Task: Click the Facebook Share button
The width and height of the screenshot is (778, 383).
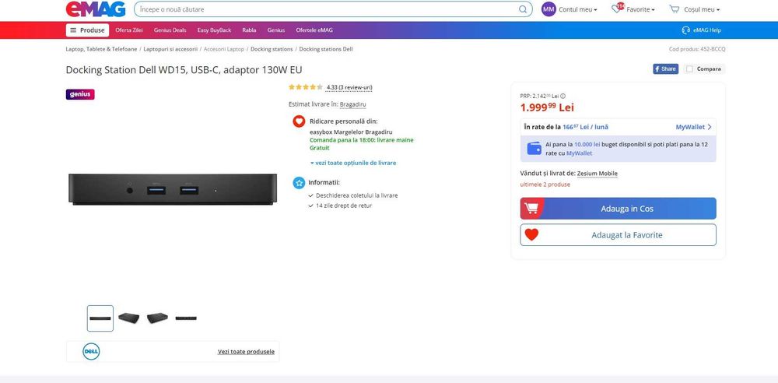Action: [665, 69]
